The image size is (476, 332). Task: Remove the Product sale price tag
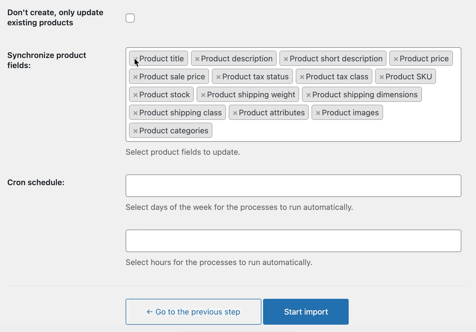[x=135, y=77]
